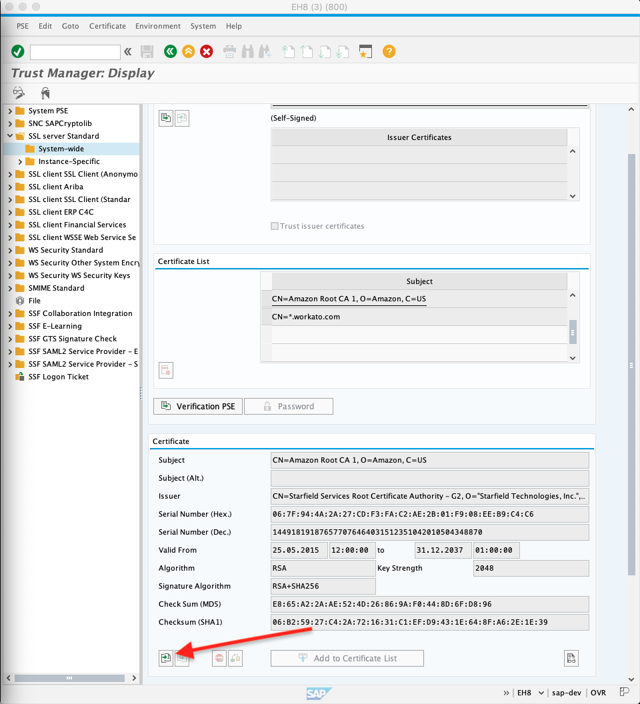640x704 pixels.
Task: Toggle the Trust issuer certificates checkbox
Action: pyautogui.click(x=274, y=226)
